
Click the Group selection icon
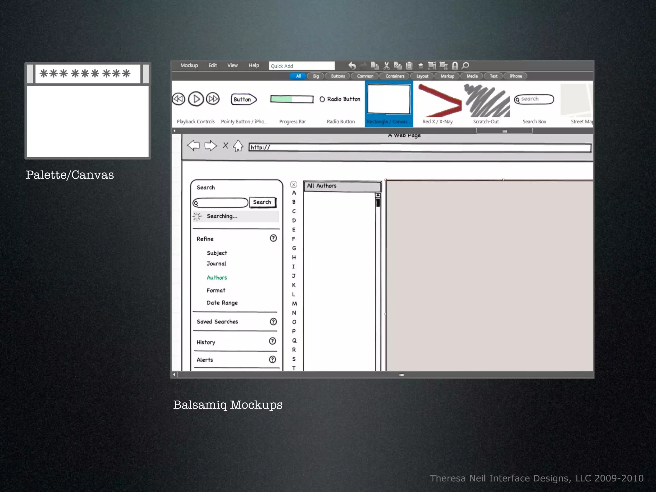[x=432, y=66]
